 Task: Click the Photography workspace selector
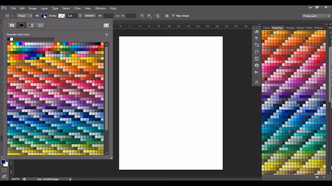coord(315,16)
